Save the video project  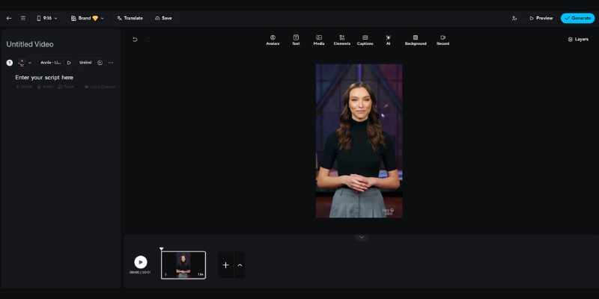pyautogui.click(x=163, y=18)
